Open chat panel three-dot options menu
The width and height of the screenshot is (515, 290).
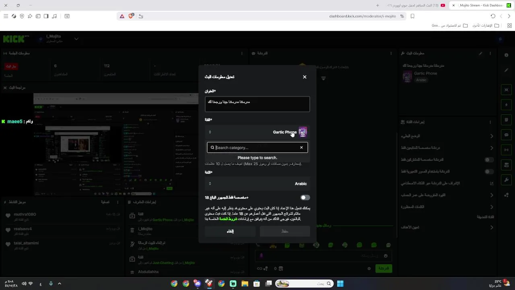pyautogui.click(x=391, y=53)
